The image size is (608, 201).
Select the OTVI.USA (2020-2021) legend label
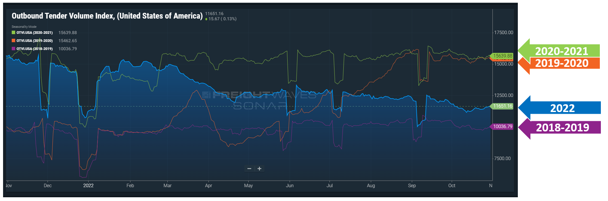tap(35, 33)
